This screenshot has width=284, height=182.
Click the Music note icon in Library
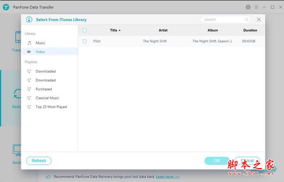(x=29, y=43)
